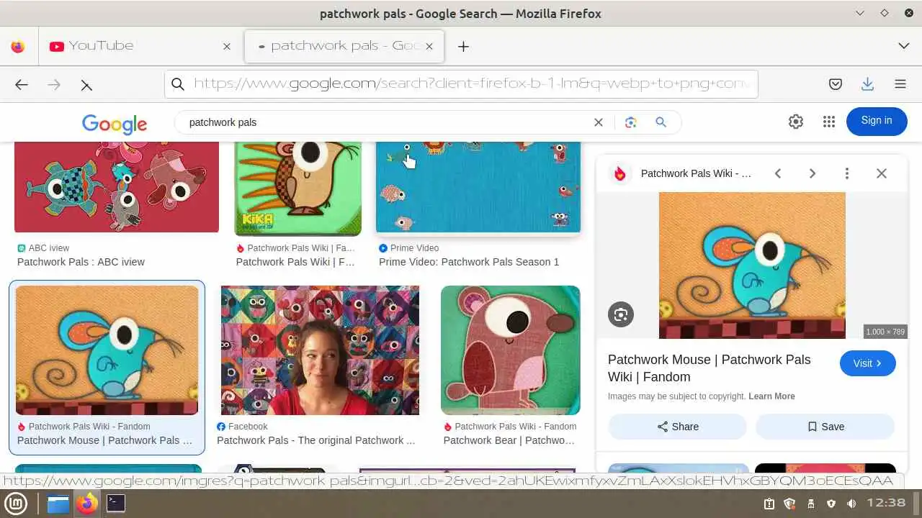Select the patchwork pals Google tab
This screenshot has height=518, width=922.
344,46
